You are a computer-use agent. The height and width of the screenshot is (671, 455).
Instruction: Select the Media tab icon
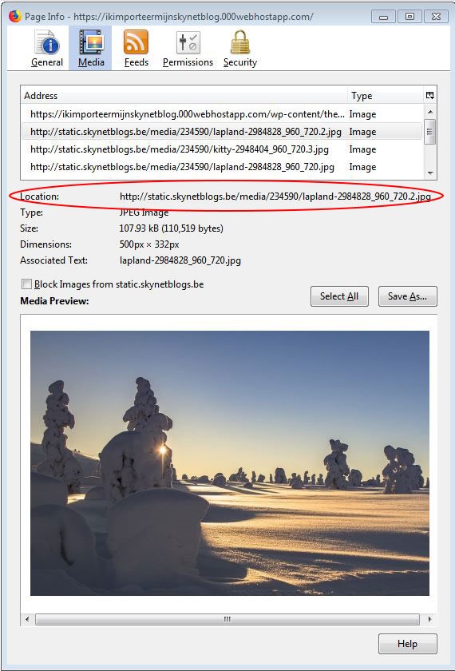coord(91,42)
